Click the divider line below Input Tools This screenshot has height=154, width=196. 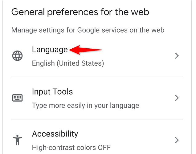97,119
